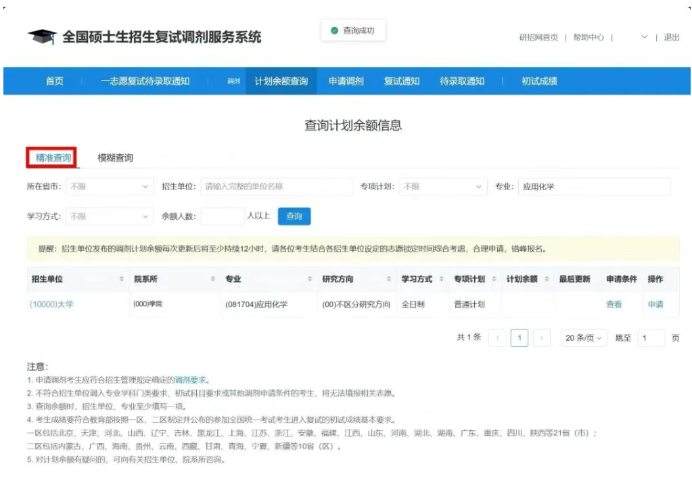Click the graduation cap logo icon

click(x=42, y=37)
